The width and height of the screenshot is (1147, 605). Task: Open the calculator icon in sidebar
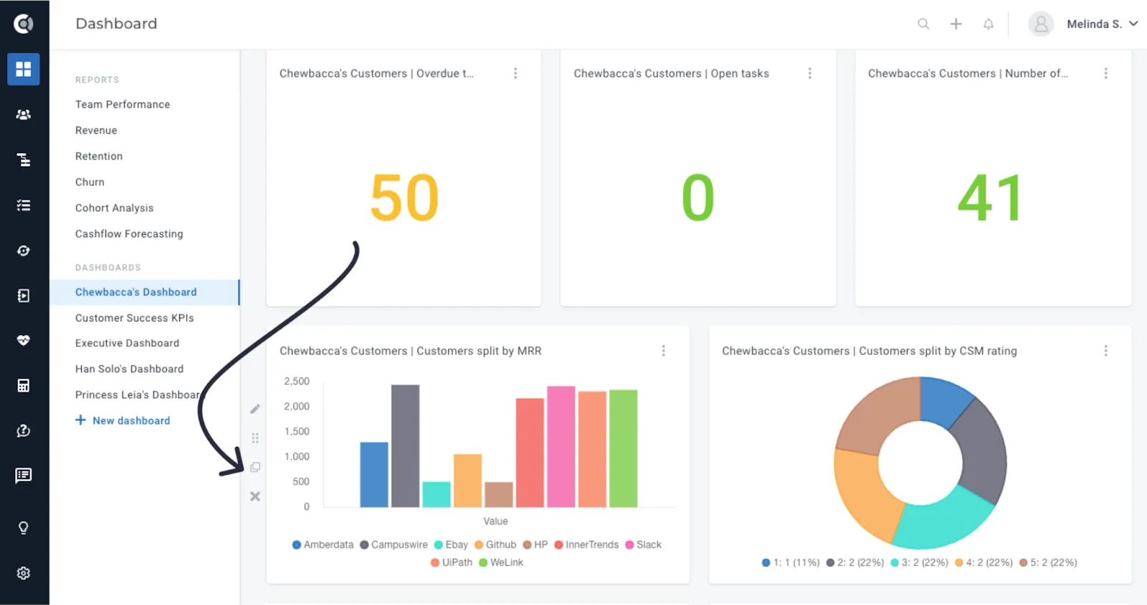[x=24, y=386]
